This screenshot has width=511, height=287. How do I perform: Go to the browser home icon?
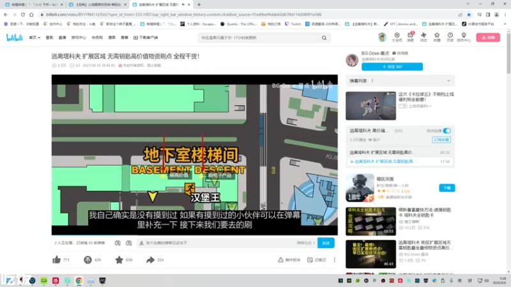31,15
